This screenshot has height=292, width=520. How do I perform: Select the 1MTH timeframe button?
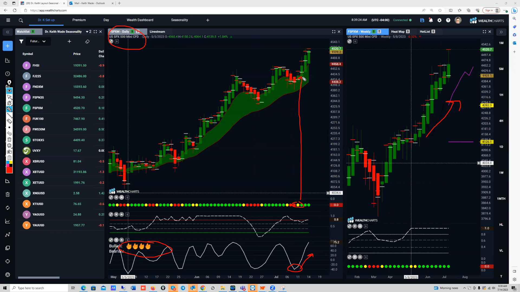(x=501, y=199)
